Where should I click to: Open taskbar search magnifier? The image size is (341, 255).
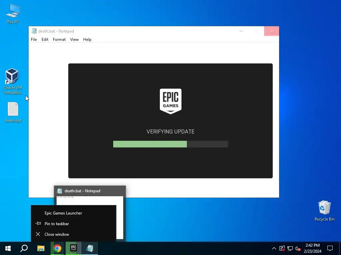[x=24, y=248]
